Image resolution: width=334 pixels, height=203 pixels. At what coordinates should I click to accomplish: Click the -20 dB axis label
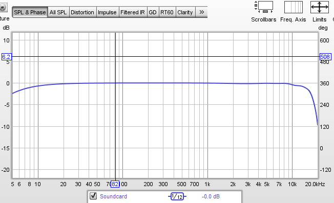point(6,170)
